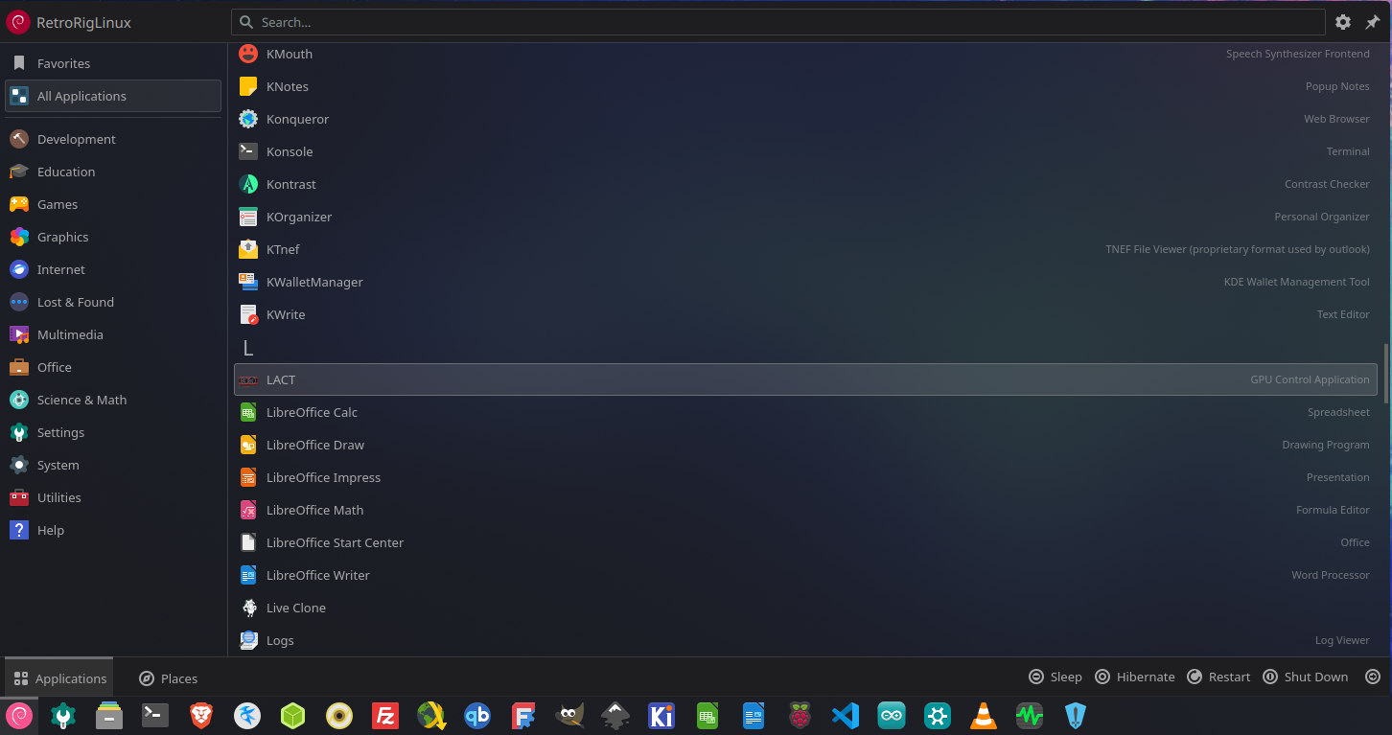Launch FileZilla from the taskbar
The width and height of the screenshot is (1392, 735).
(385, 716)
